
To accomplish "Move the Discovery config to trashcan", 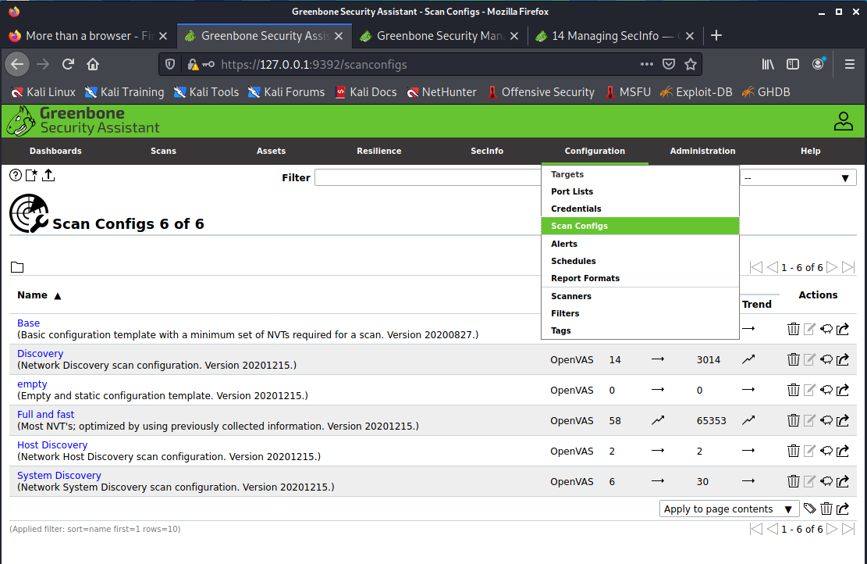I will (793, 359).
